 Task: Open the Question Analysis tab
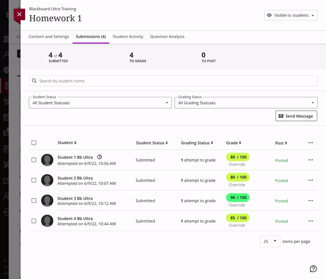click(167, 36)
